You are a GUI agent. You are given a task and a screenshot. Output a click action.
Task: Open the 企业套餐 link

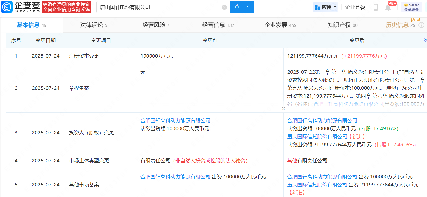point(355,7)
